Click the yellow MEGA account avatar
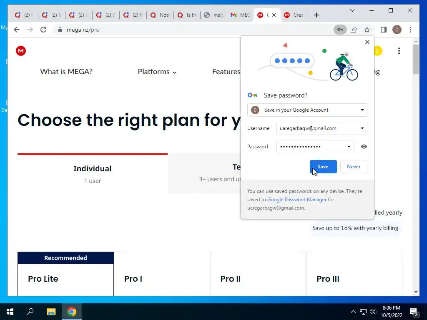 (x=378, y=51)
